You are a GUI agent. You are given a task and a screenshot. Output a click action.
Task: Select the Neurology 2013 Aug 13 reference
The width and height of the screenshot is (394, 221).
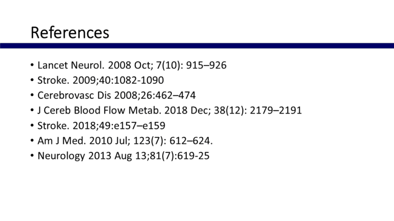tap(123, 154)
